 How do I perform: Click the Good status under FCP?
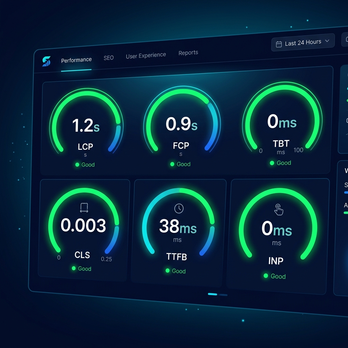(180, 164)
